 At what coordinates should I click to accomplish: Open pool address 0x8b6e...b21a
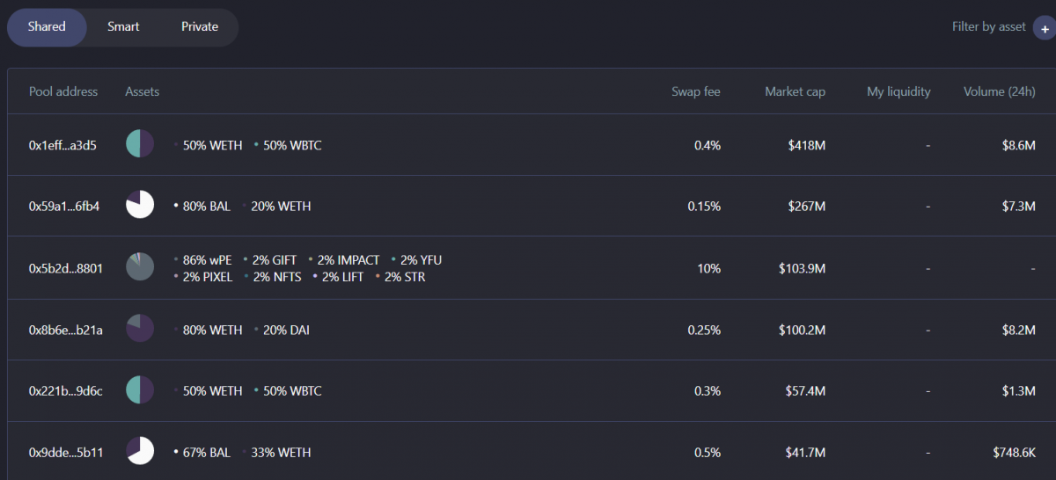(x=65, y=330)
